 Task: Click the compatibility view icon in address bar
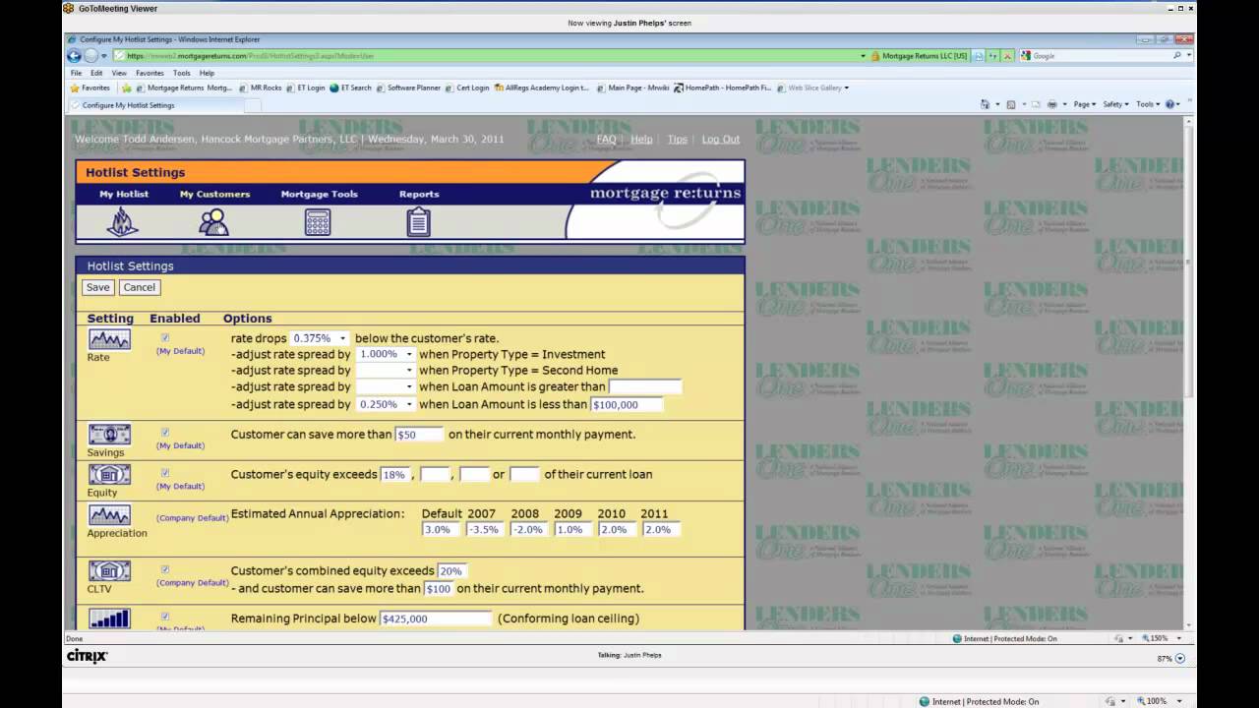pyautogui.click(x=979, y=56)
